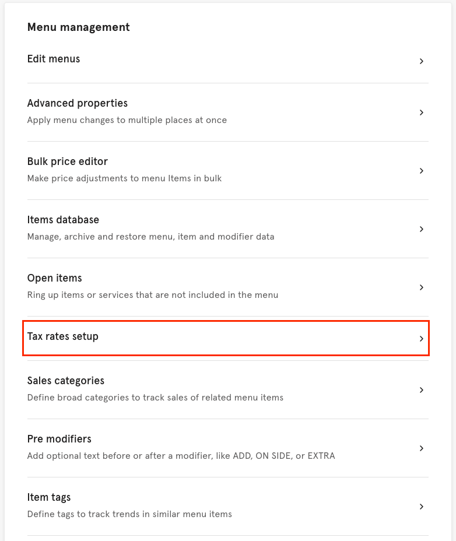Screen dimensions: 456x541
Task: Click the 'Apply menu changes to multiple places' description
Action: [127, 120]
